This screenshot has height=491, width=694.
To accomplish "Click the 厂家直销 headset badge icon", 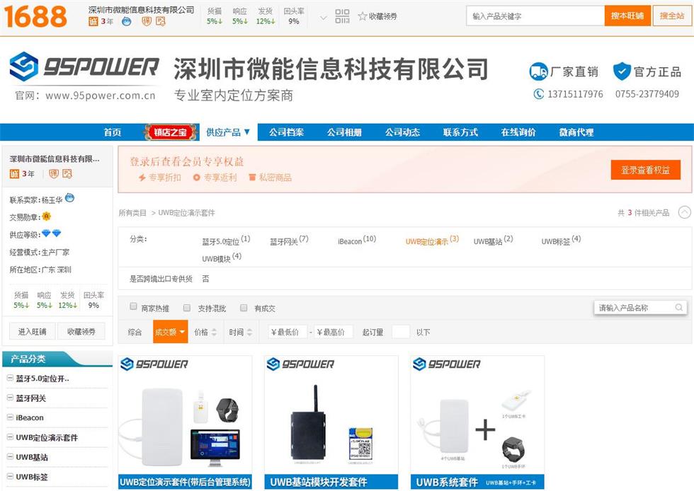I will click(x=539, y=71).
